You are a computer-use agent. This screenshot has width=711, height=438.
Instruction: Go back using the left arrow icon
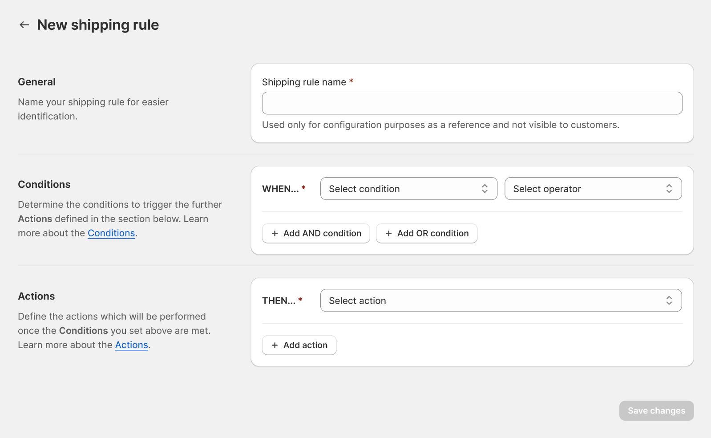[24, 25]
